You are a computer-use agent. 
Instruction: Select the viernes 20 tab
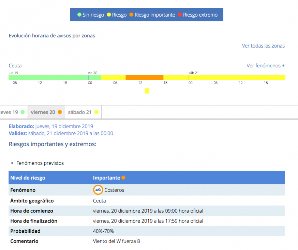tap(43, 112)
